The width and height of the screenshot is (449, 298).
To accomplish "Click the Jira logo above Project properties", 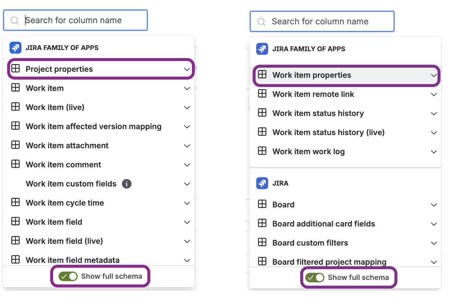I will (16, 47).
